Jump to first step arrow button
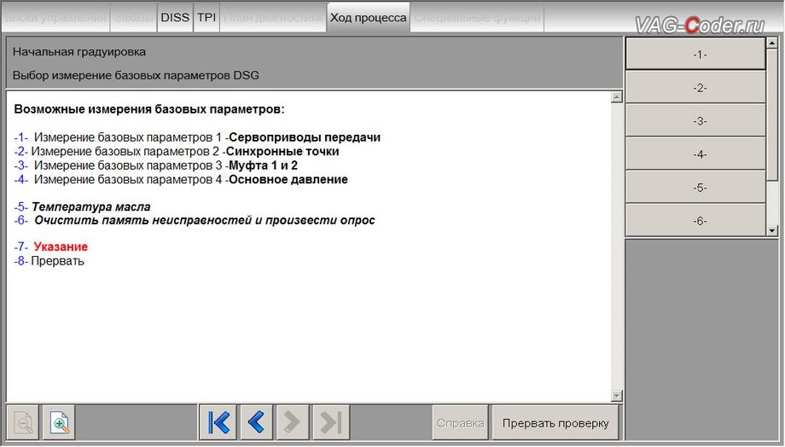The image size is (785, 447). [x=218, y=422]
